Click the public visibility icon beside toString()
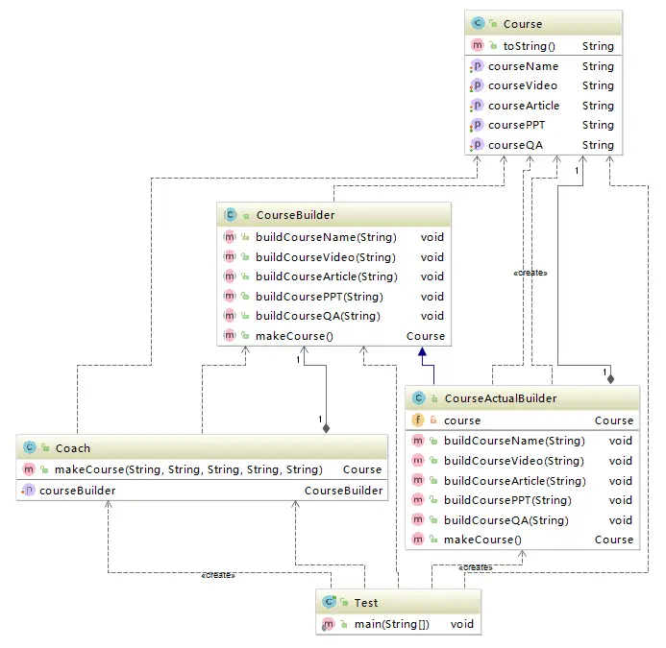666x648 pixels. pyautogui.click(x=493, y=45)
